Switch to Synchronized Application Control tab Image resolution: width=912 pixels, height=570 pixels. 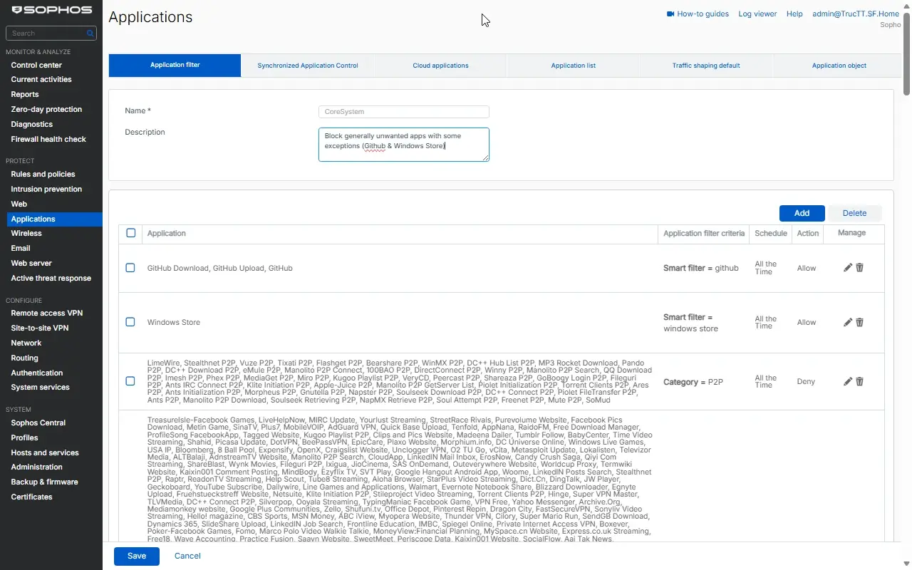pyautogui.click(x=308, y=66)
